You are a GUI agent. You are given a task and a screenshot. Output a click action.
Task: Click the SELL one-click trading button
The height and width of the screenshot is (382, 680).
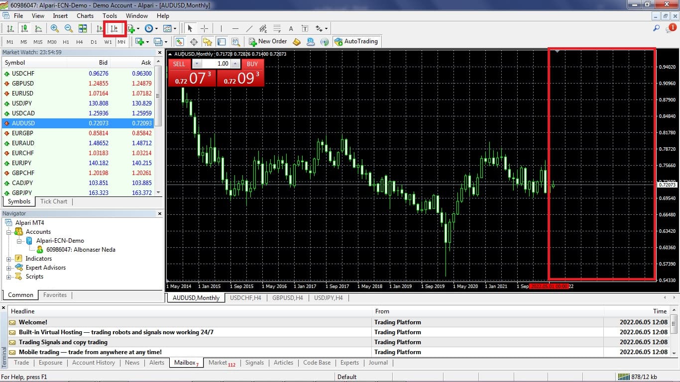tap(179, 64)
